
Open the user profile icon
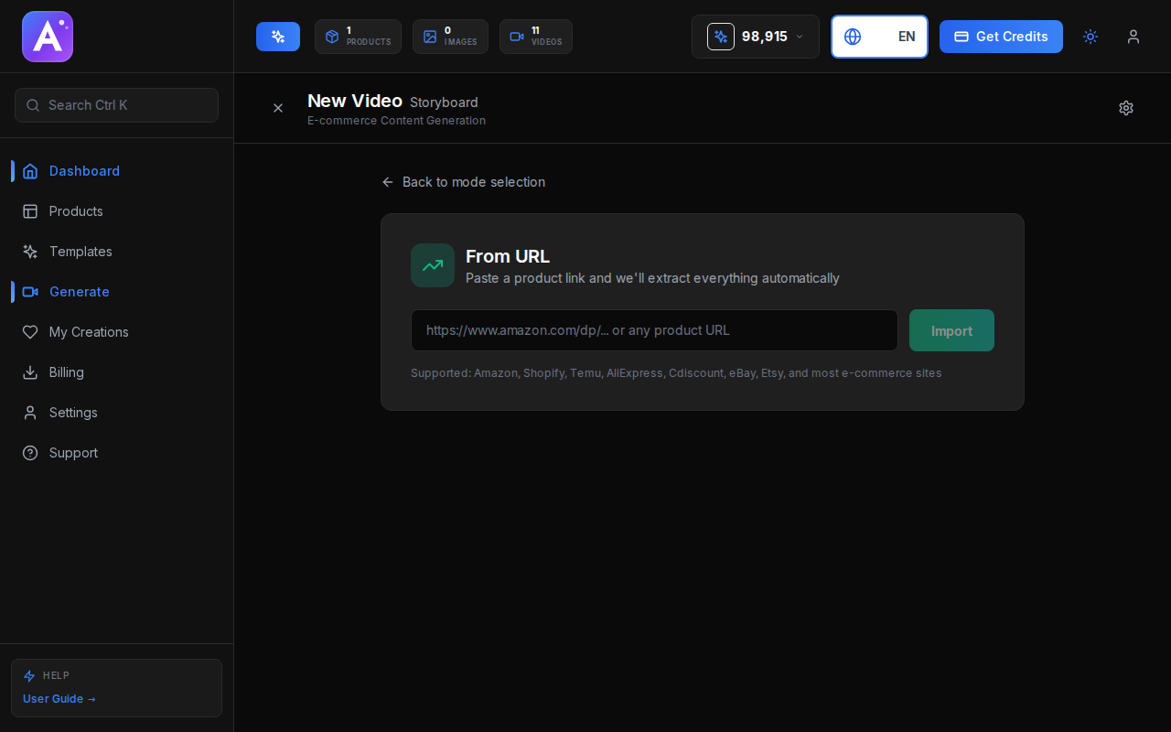tap(1133, 37)
